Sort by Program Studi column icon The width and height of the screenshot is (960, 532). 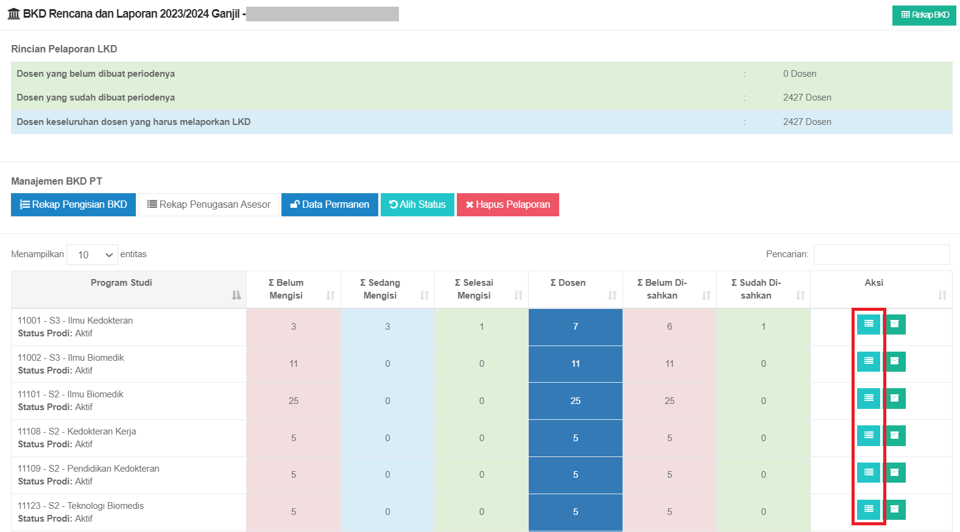coord(236,296)
